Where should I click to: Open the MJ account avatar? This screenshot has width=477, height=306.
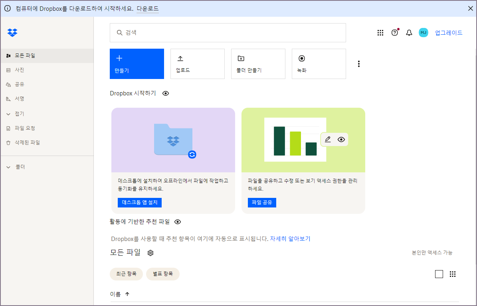tap(424, 33)
